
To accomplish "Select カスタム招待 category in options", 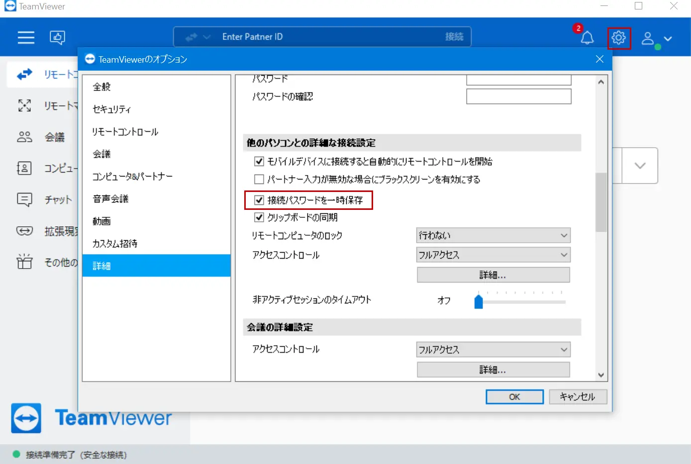I will tap(156, 243).
